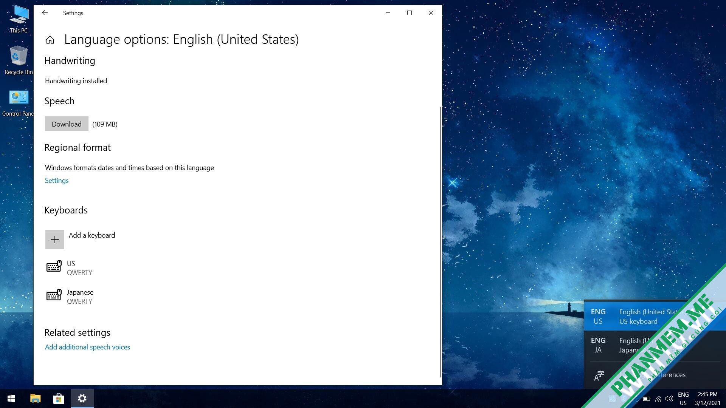Click the US keyboard icon
The width and height of the screenshot is (726, 408).
pos(54,266)
